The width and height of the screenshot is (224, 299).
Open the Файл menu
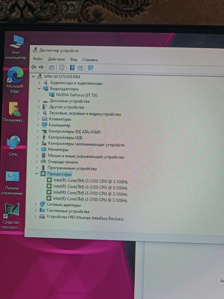click(38, 59)
